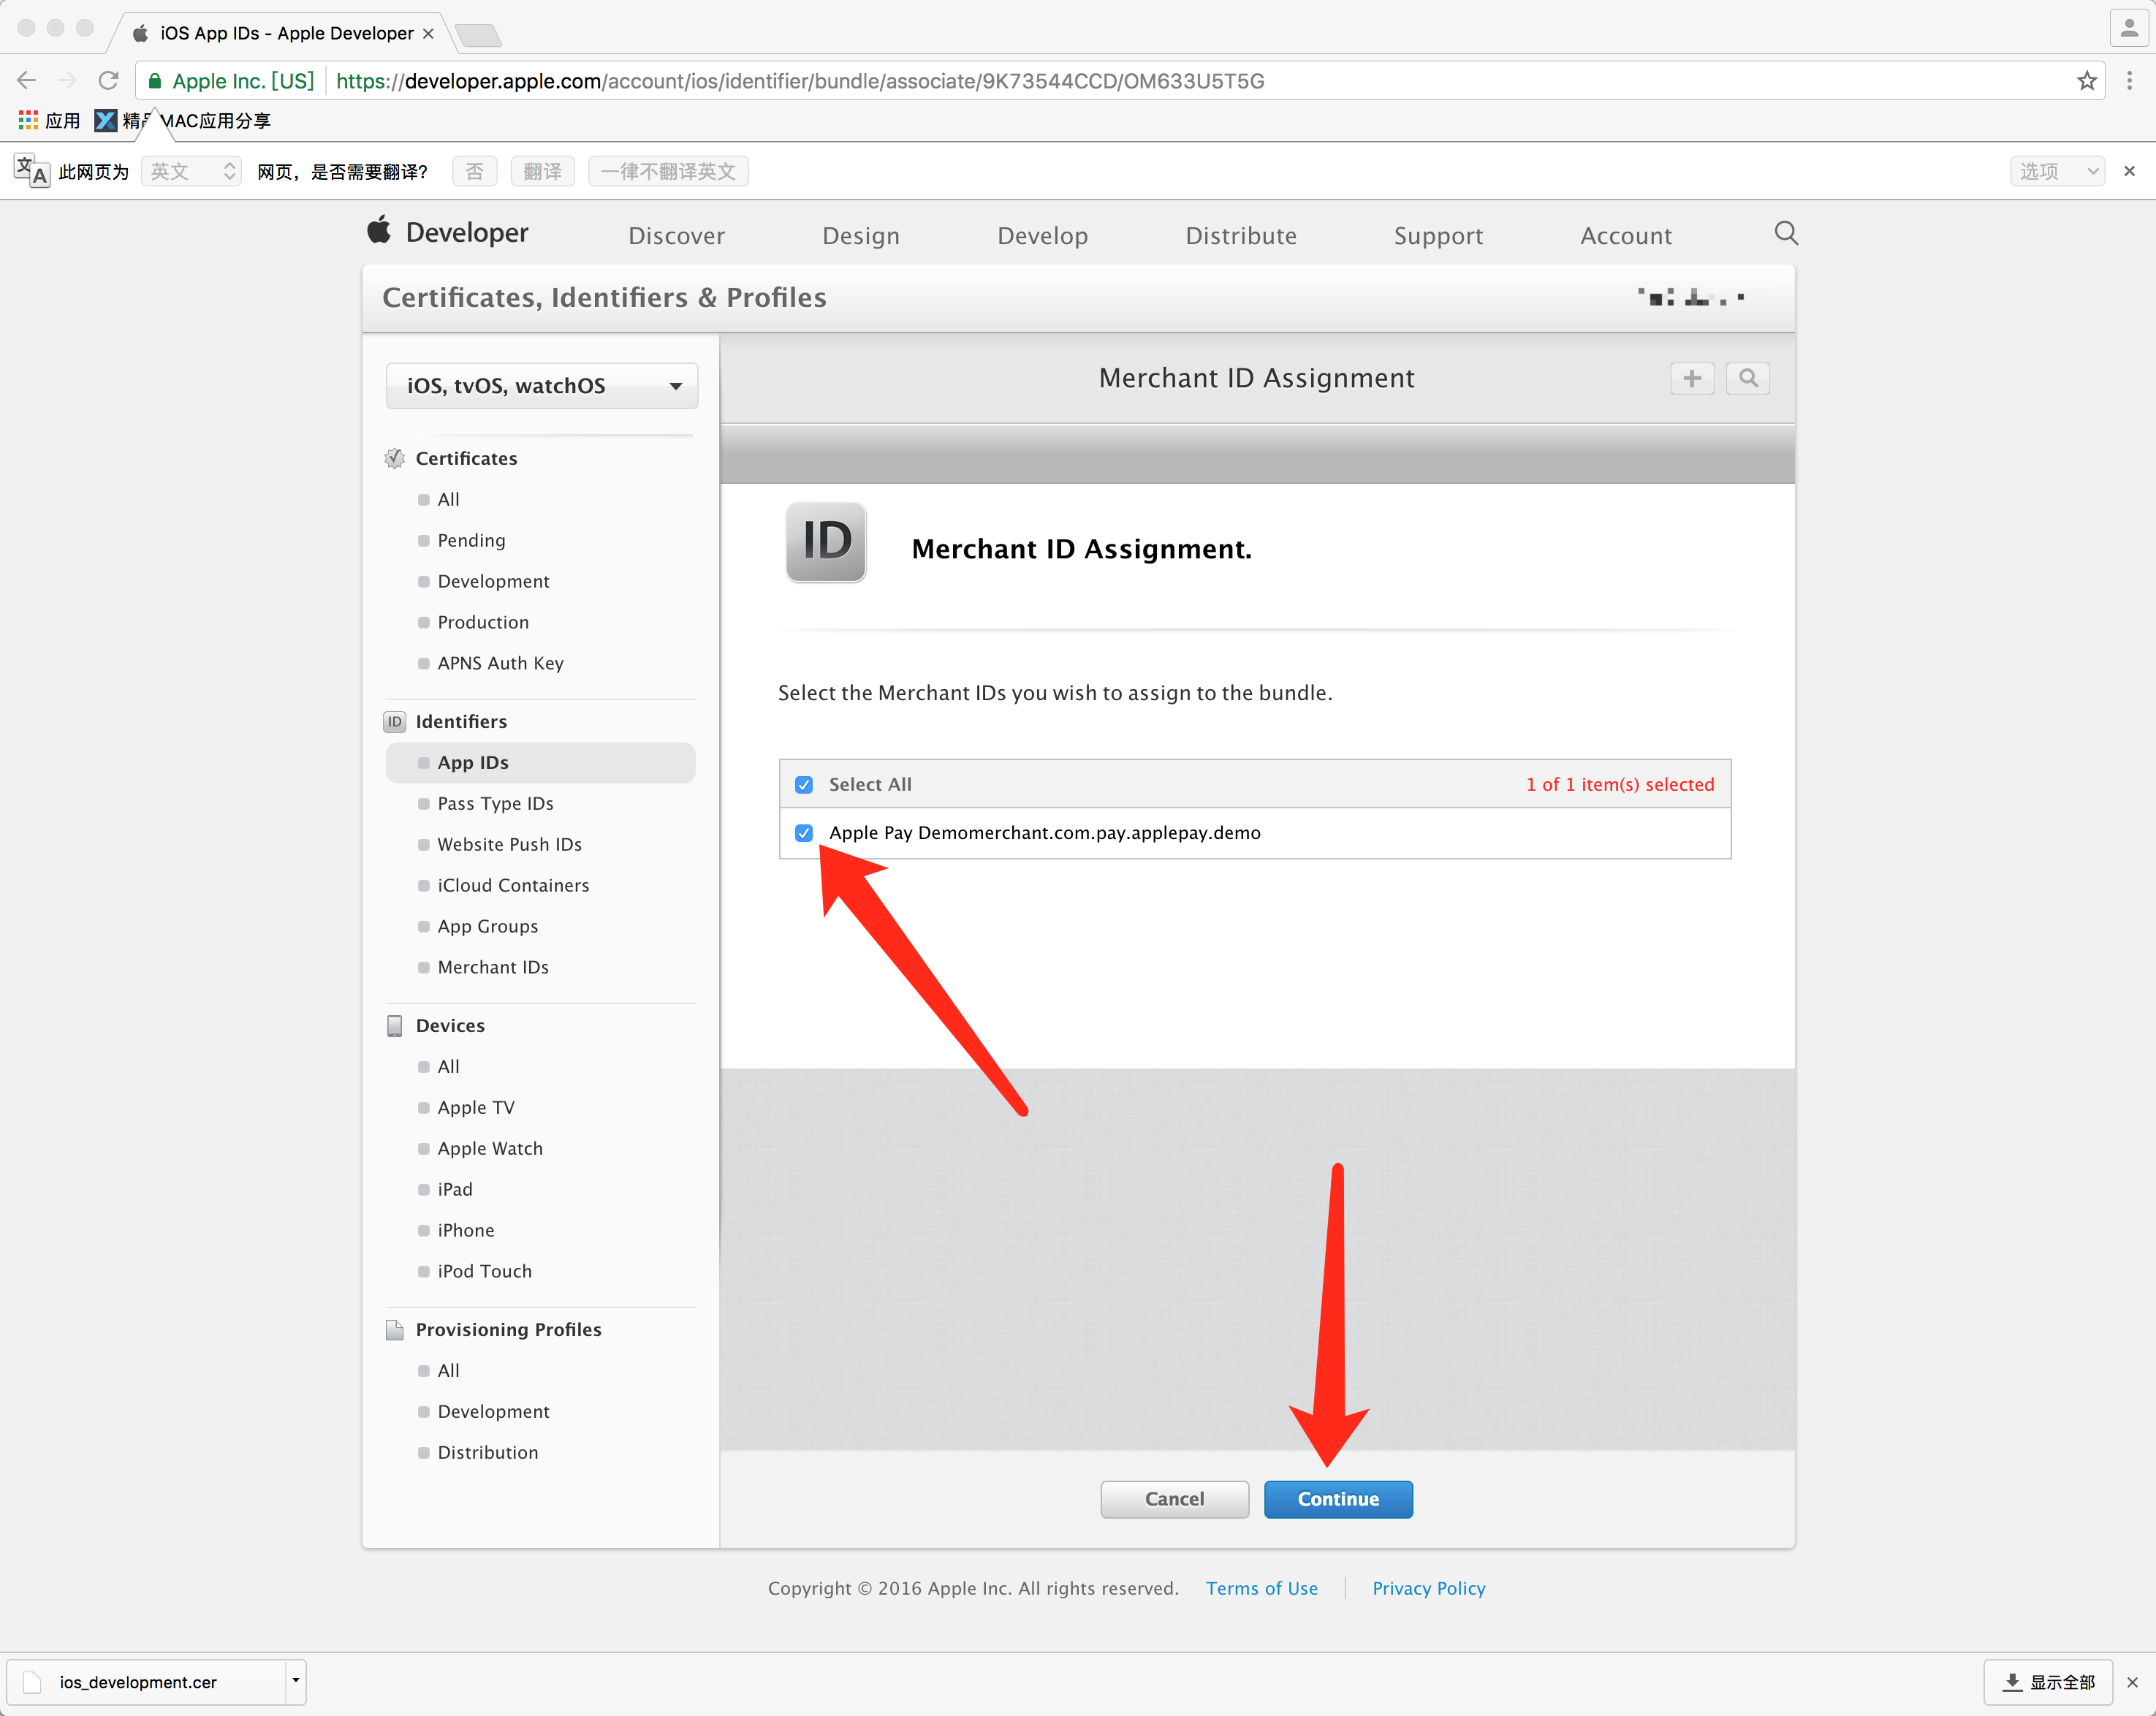Click the plus add button in header
The image size is (2156, 1716).
pyautogui.click(x=1691, y=378)
